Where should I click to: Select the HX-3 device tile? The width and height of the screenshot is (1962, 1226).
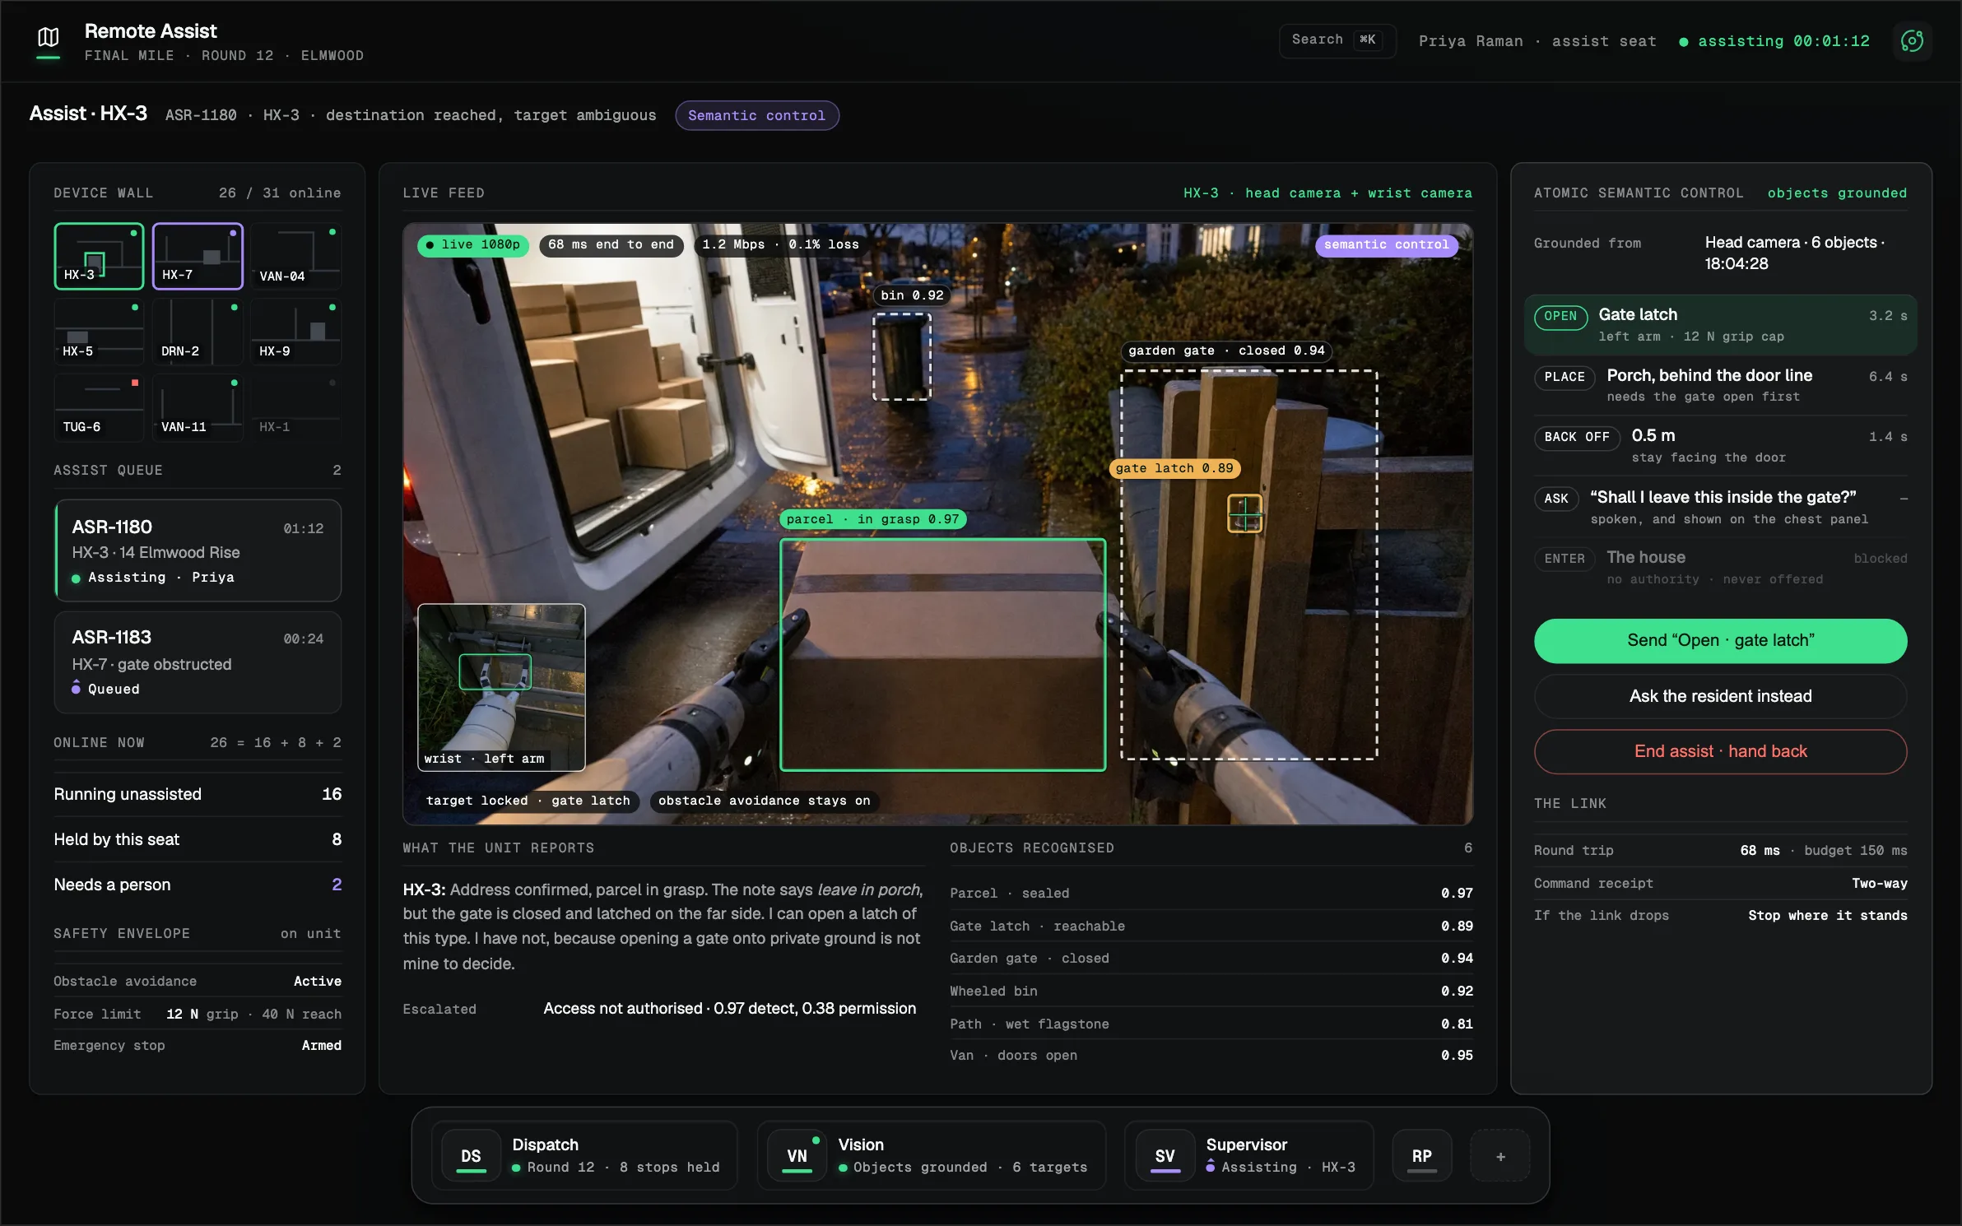pos(99,256)
